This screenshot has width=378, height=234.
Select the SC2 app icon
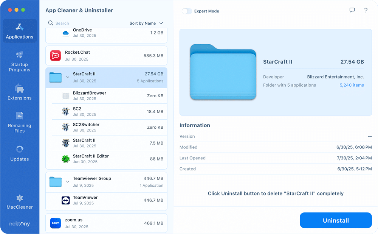click(x=65, y=112)
